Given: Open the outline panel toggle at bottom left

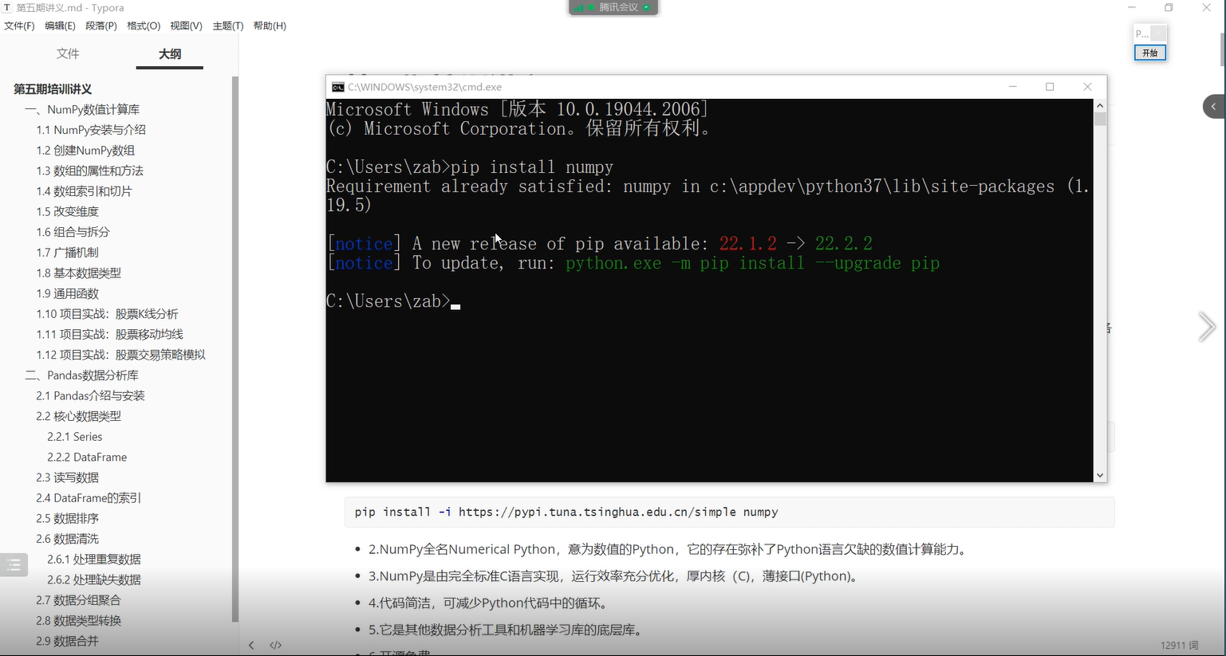Looking at the screenshot, I should [x=13, y=564].
